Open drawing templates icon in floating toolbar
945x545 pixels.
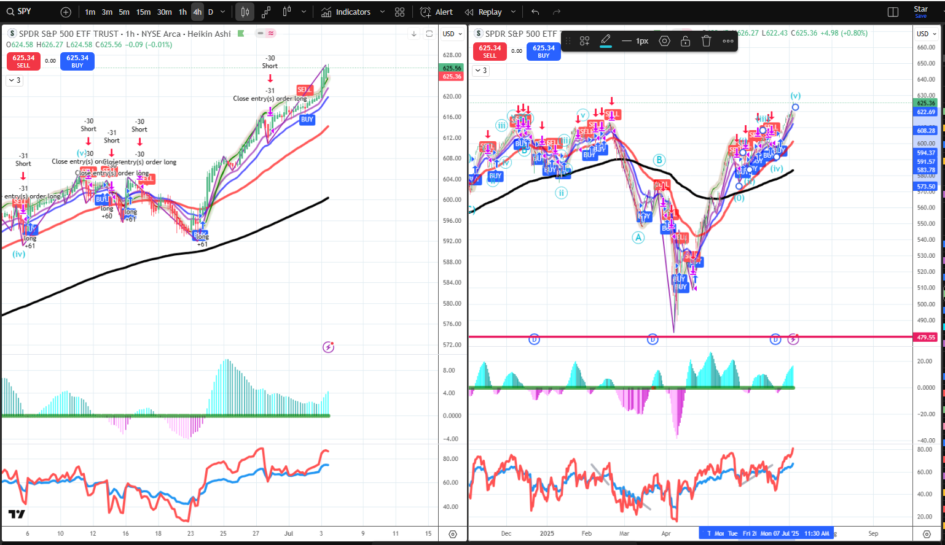coord(584,41)
